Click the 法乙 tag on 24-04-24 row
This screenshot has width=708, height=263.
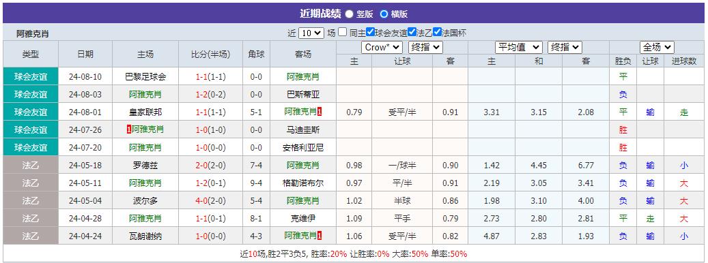[31, 236]
